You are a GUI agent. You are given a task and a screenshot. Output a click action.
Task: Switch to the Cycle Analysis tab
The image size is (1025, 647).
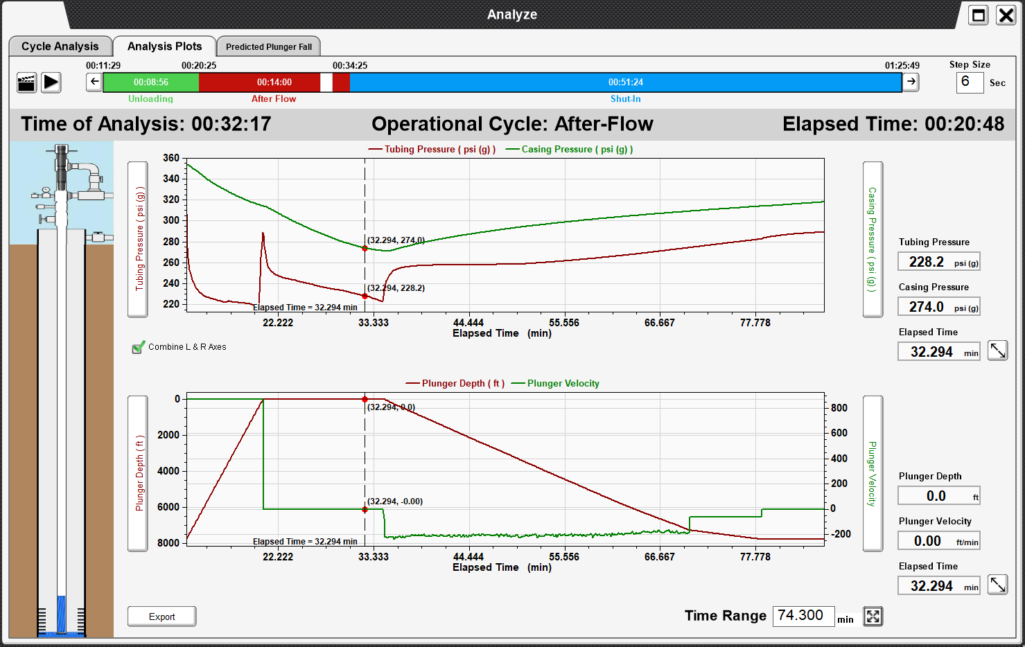click(60, 46)
